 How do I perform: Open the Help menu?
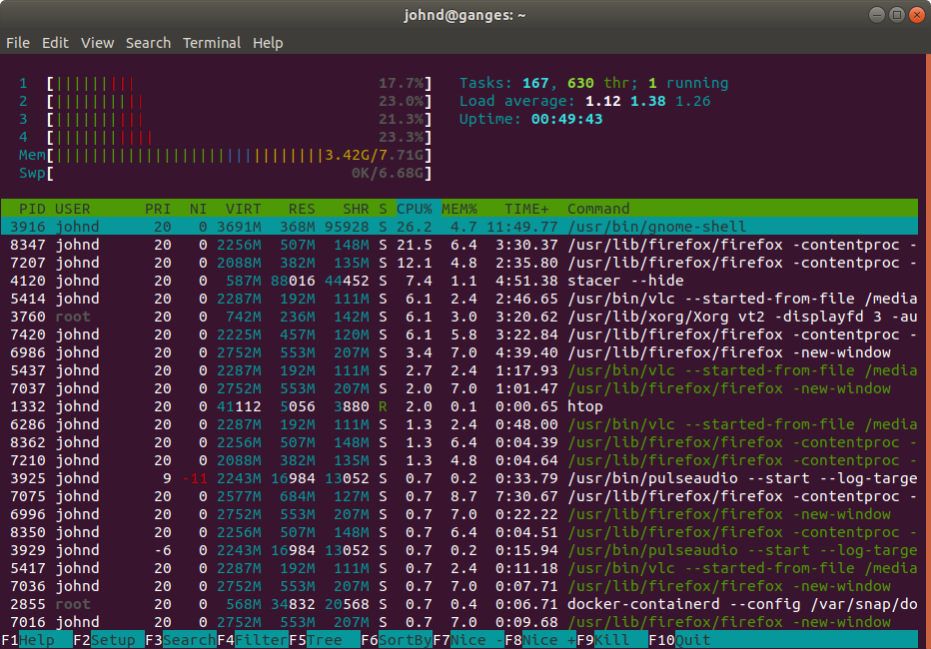268,43
